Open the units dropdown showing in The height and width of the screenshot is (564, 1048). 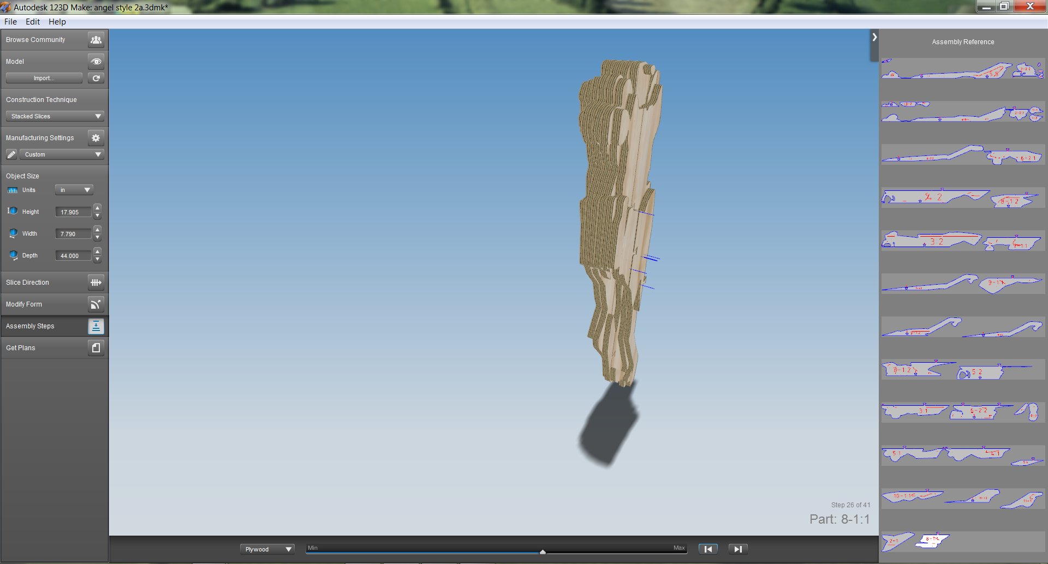(x=74, y=190)
